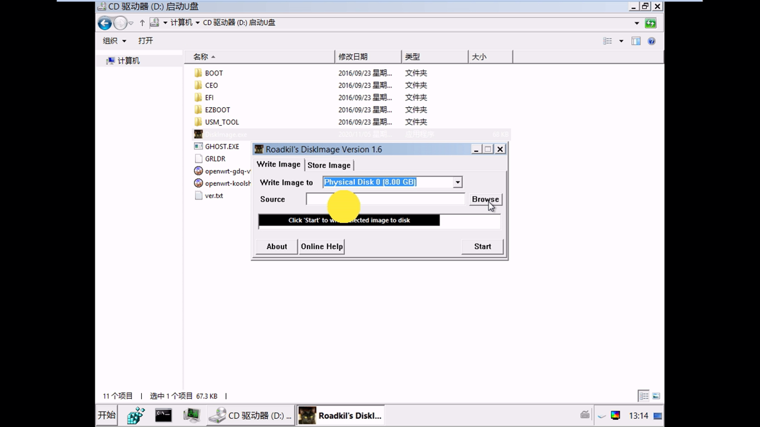
Task: Select openwrt-koolshare image file icon
Action: (198, 183)
